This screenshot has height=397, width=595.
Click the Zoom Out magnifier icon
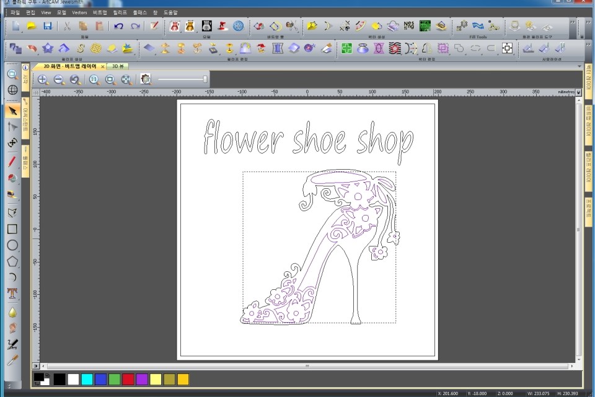59,79
